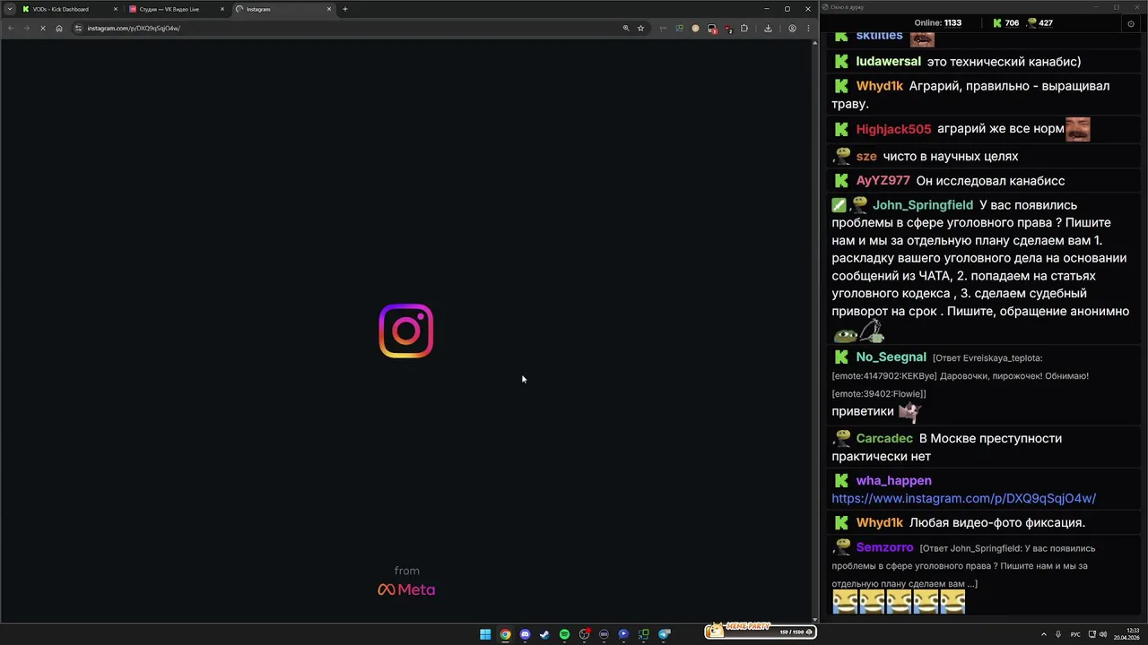
Task: Open the Chrome three-dot menu
Action: pos(808,28)
